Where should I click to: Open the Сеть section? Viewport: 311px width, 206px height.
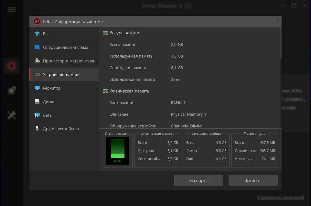(64, 115)
